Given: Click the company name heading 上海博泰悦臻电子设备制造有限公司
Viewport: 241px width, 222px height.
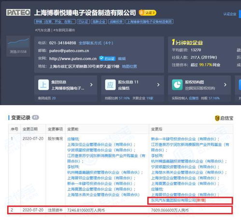Looking at the screenshot, I should [85, 13].
